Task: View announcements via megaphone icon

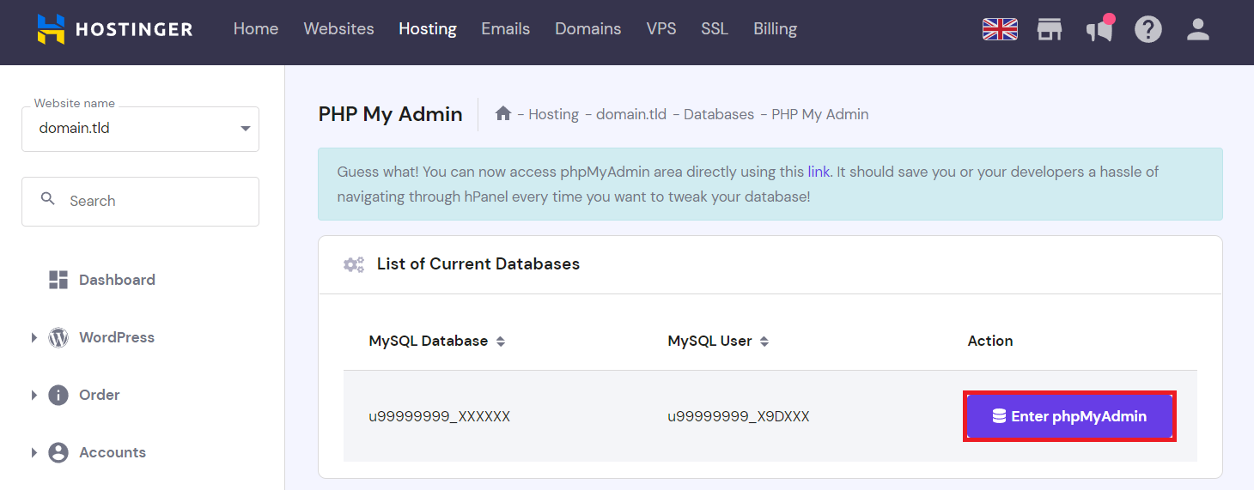Action: [1099, 30]
